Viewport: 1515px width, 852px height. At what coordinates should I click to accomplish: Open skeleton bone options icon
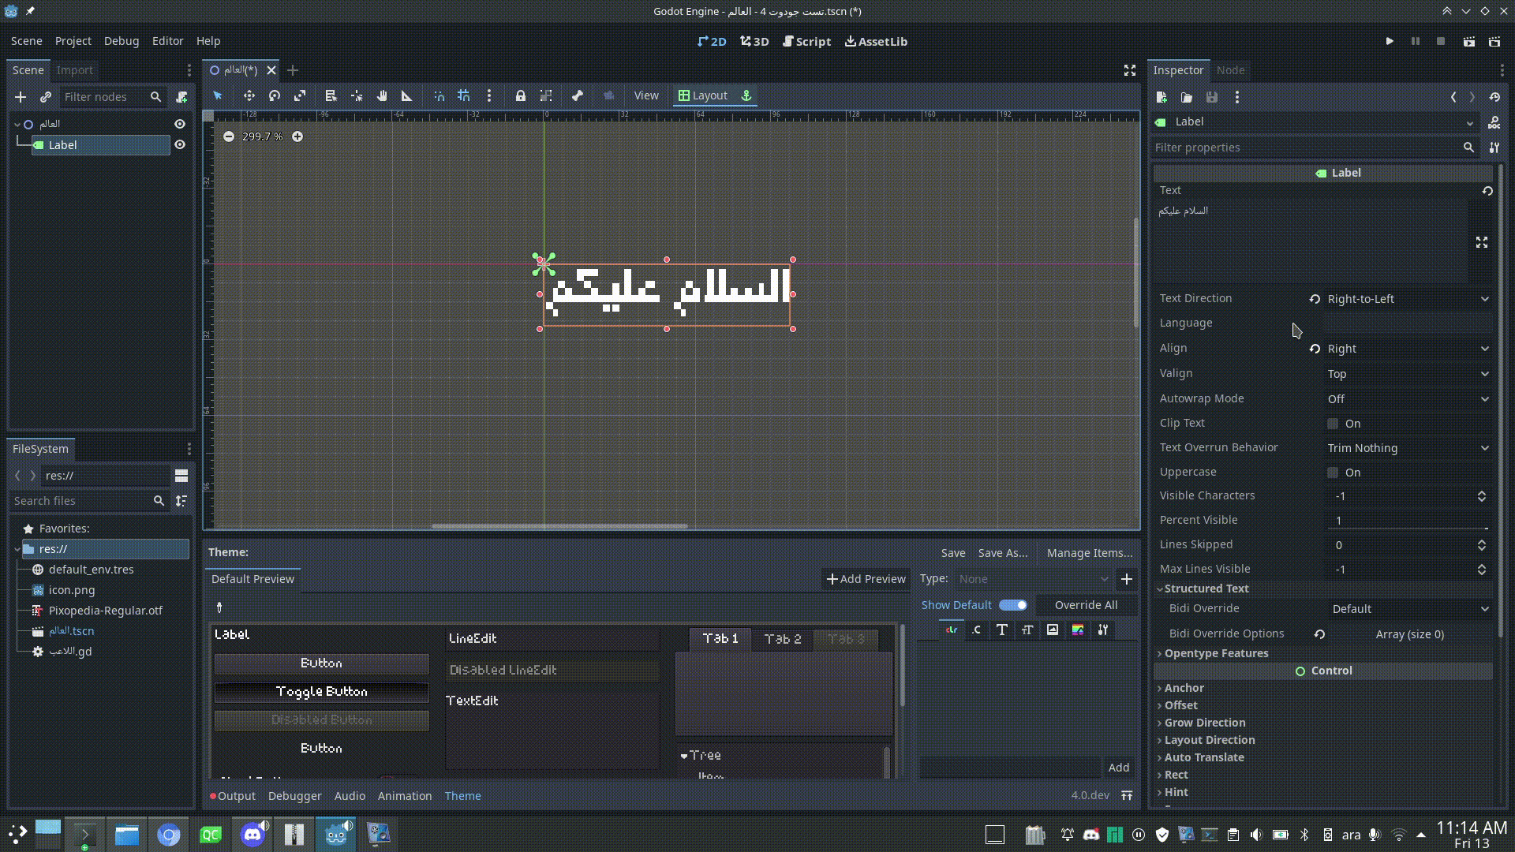578,95
